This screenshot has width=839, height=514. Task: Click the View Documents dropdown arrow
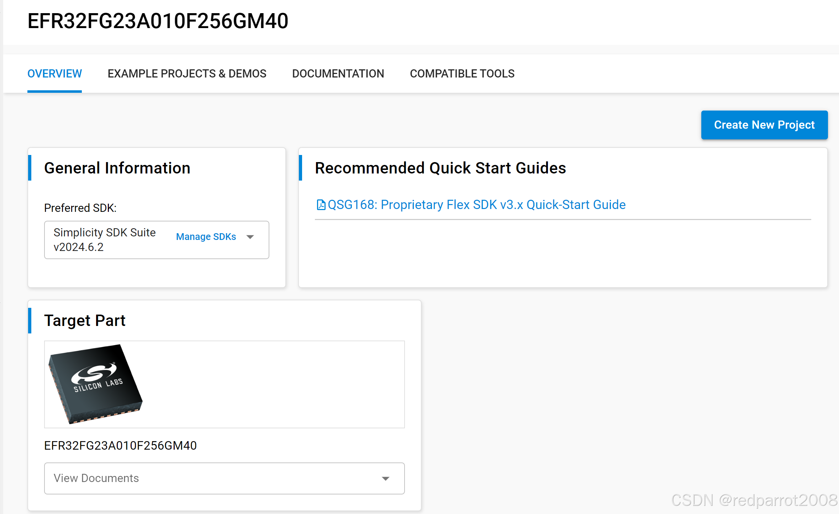click(x=385, y=478)
